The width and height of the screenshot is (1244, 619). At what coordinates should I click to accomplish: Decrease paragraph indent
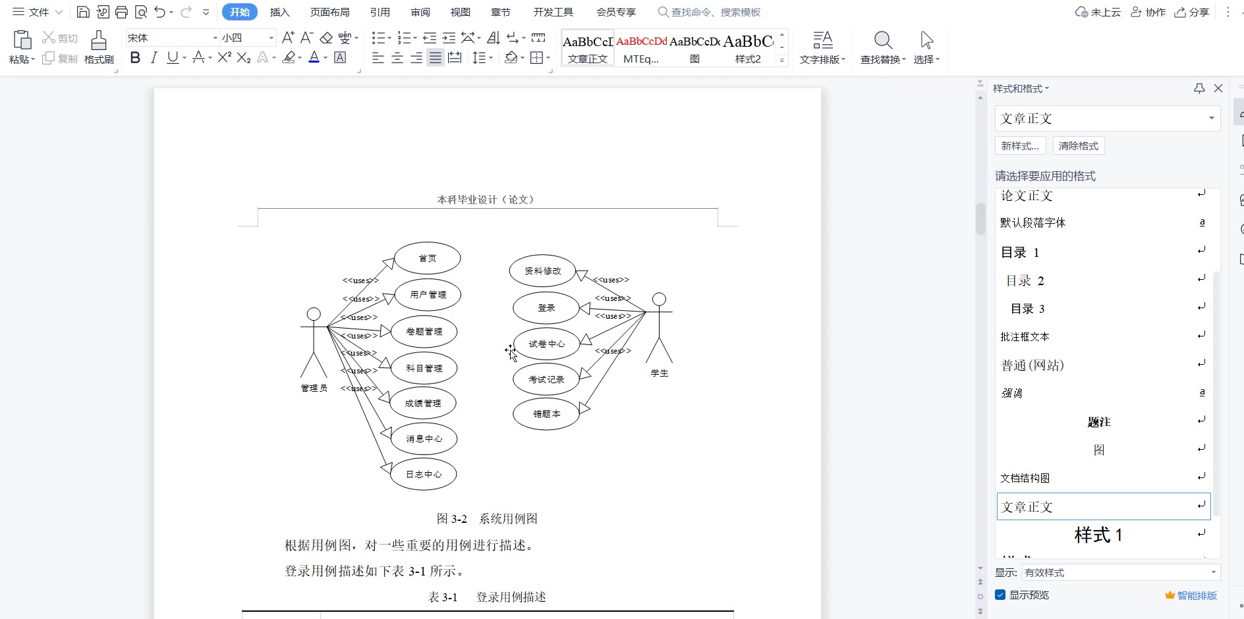coord(430,38)
